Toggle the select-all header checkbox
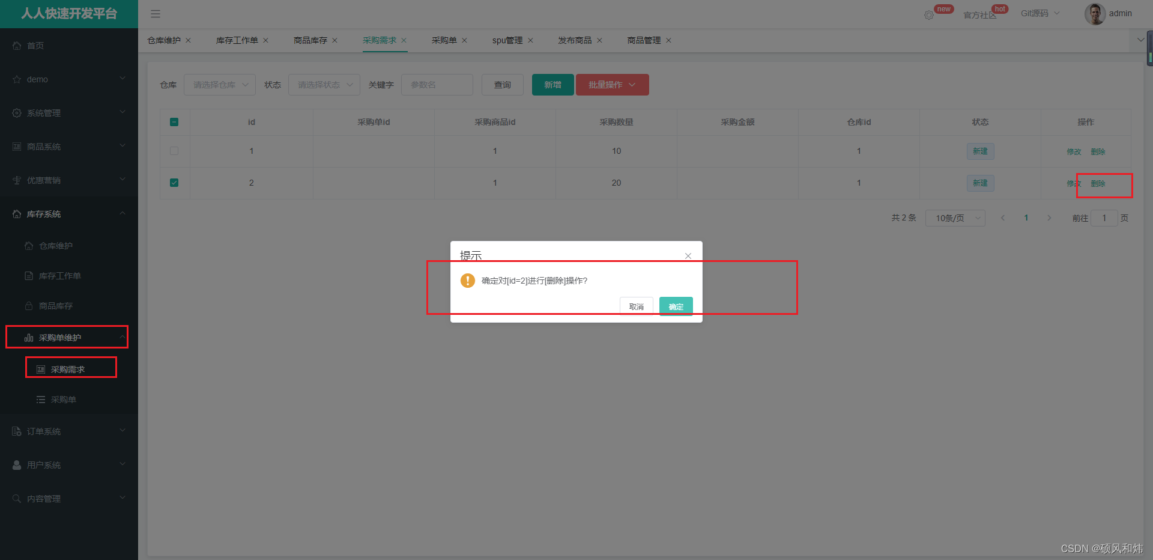 click(174, 122)
